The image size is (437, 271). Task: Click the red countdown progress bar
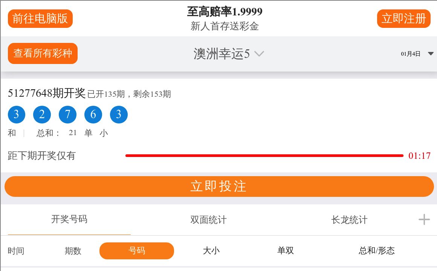[x=264, y=155]
